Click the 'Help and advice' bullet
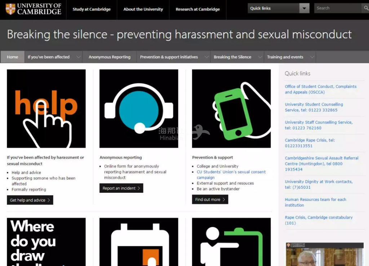This screenshot has height=266, width=369. click(26, 172)
